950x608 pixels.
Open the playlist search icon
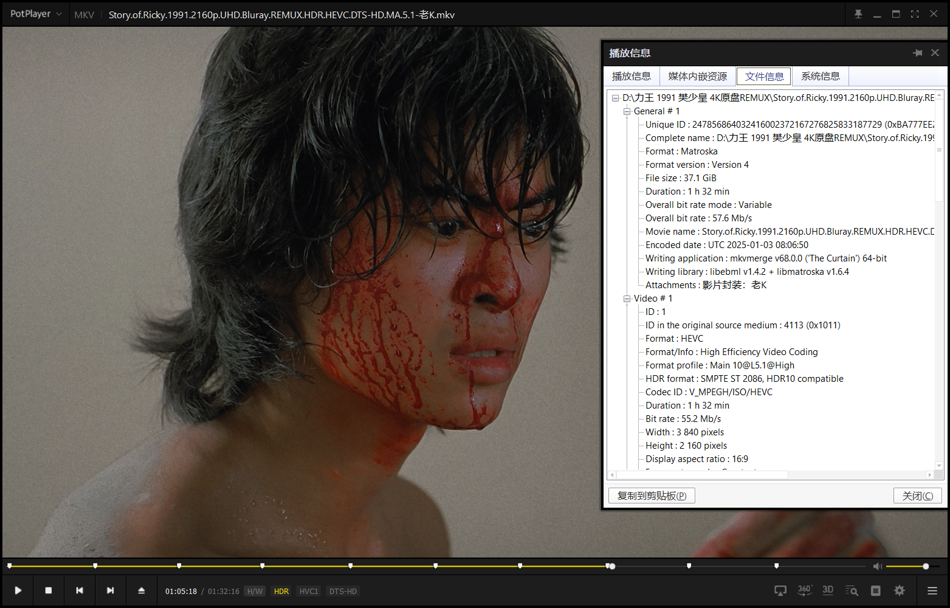(852, 590)
